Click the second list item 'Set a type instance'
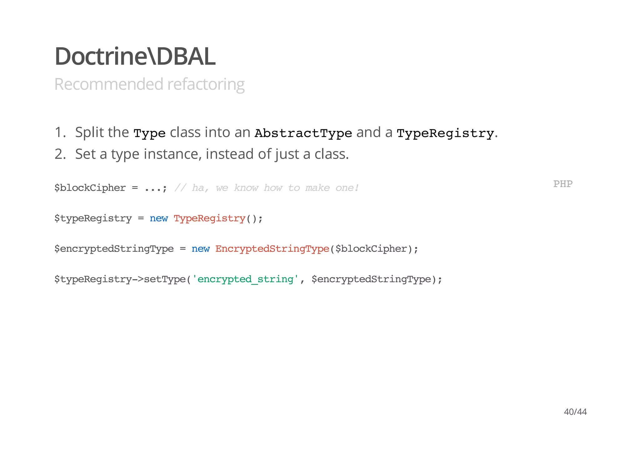Viewport: 640px width, 452px height. (x=202, y=154)
